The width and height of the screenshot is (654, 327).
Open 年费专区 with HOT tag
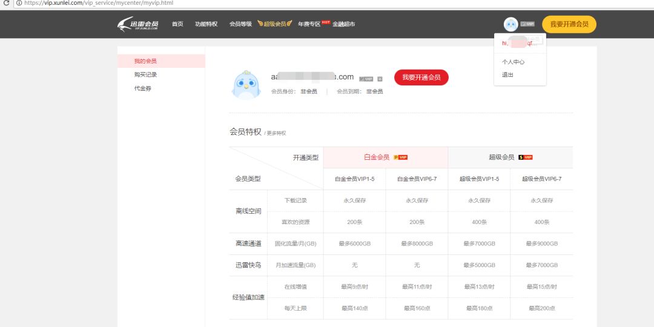coord(309,24)
